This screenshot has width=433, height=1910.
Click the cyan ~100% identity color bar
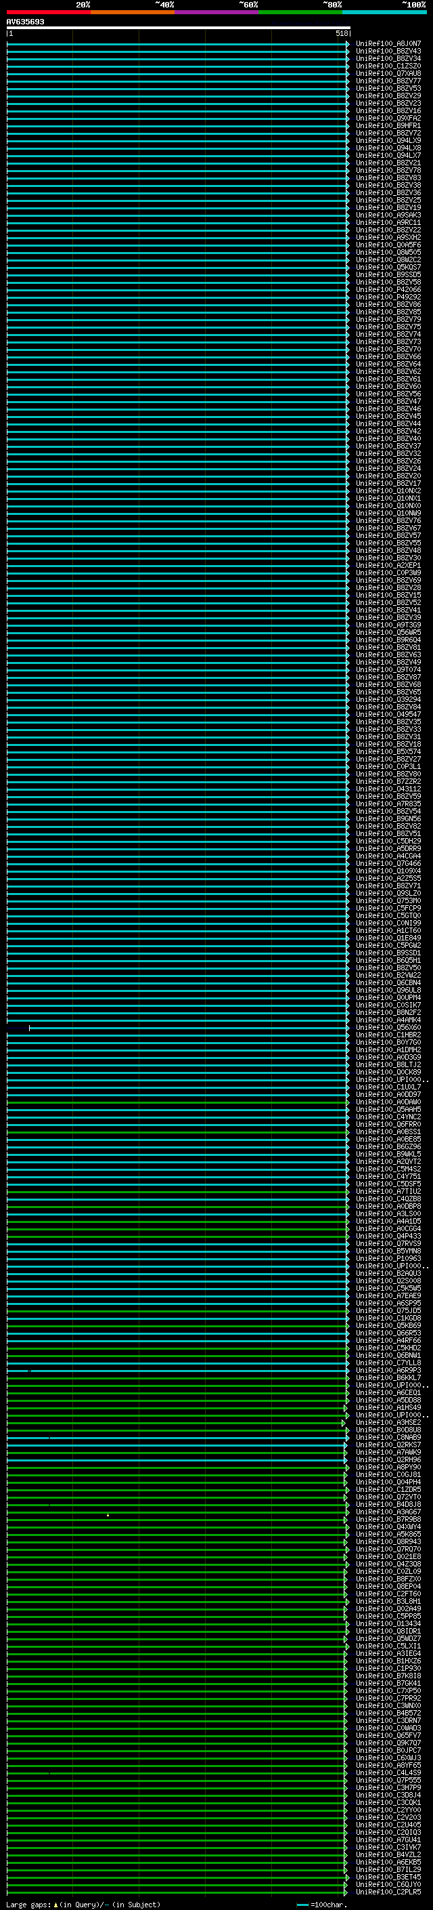click(384, 12)
